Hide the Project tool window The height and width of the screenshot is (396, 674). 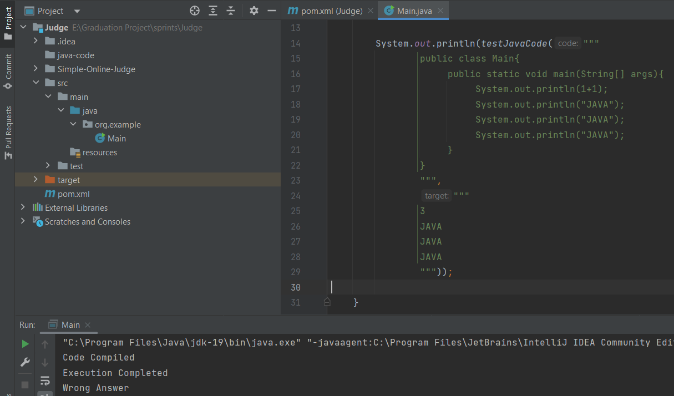coord(272,11)
